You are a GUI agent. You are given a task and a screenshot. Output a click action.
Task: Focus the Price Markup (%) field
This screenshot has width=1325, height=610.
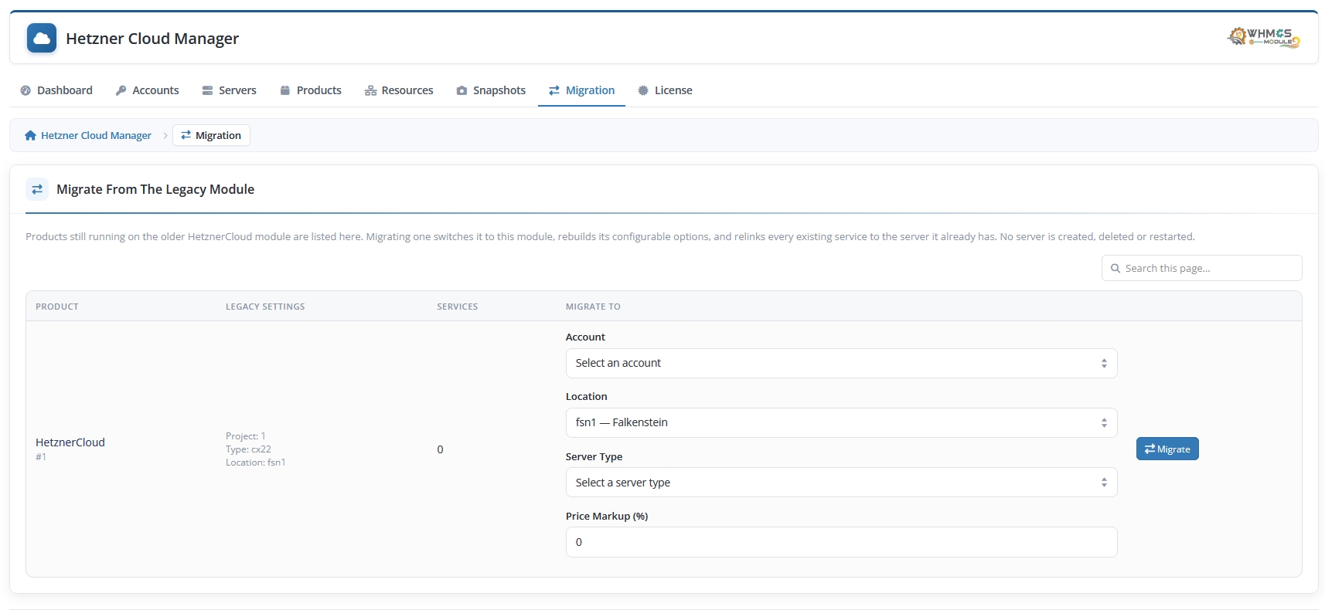841,542
